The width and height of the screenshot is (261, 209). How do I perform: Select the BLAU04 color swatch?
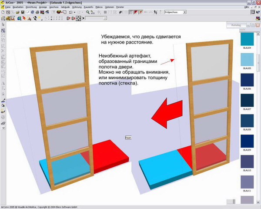click(247, 40)
